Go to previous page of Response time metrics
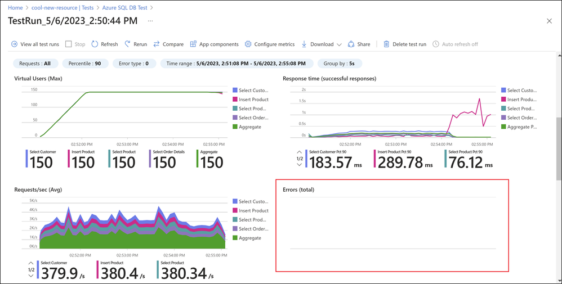Screen dimensions: 562x284 point(299,152)
